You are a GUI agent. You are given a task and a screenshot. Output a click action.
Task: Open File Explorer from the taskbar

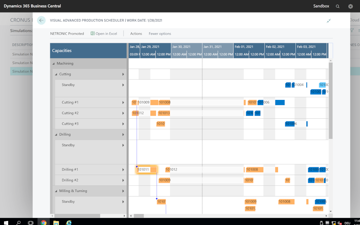click(x=56, y=222)
